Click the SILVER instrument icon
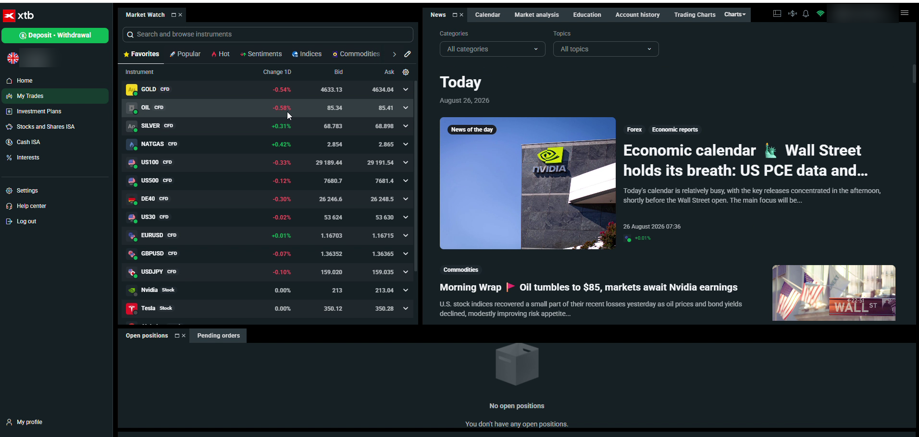 pyautogui.click(x=132, y=126)
